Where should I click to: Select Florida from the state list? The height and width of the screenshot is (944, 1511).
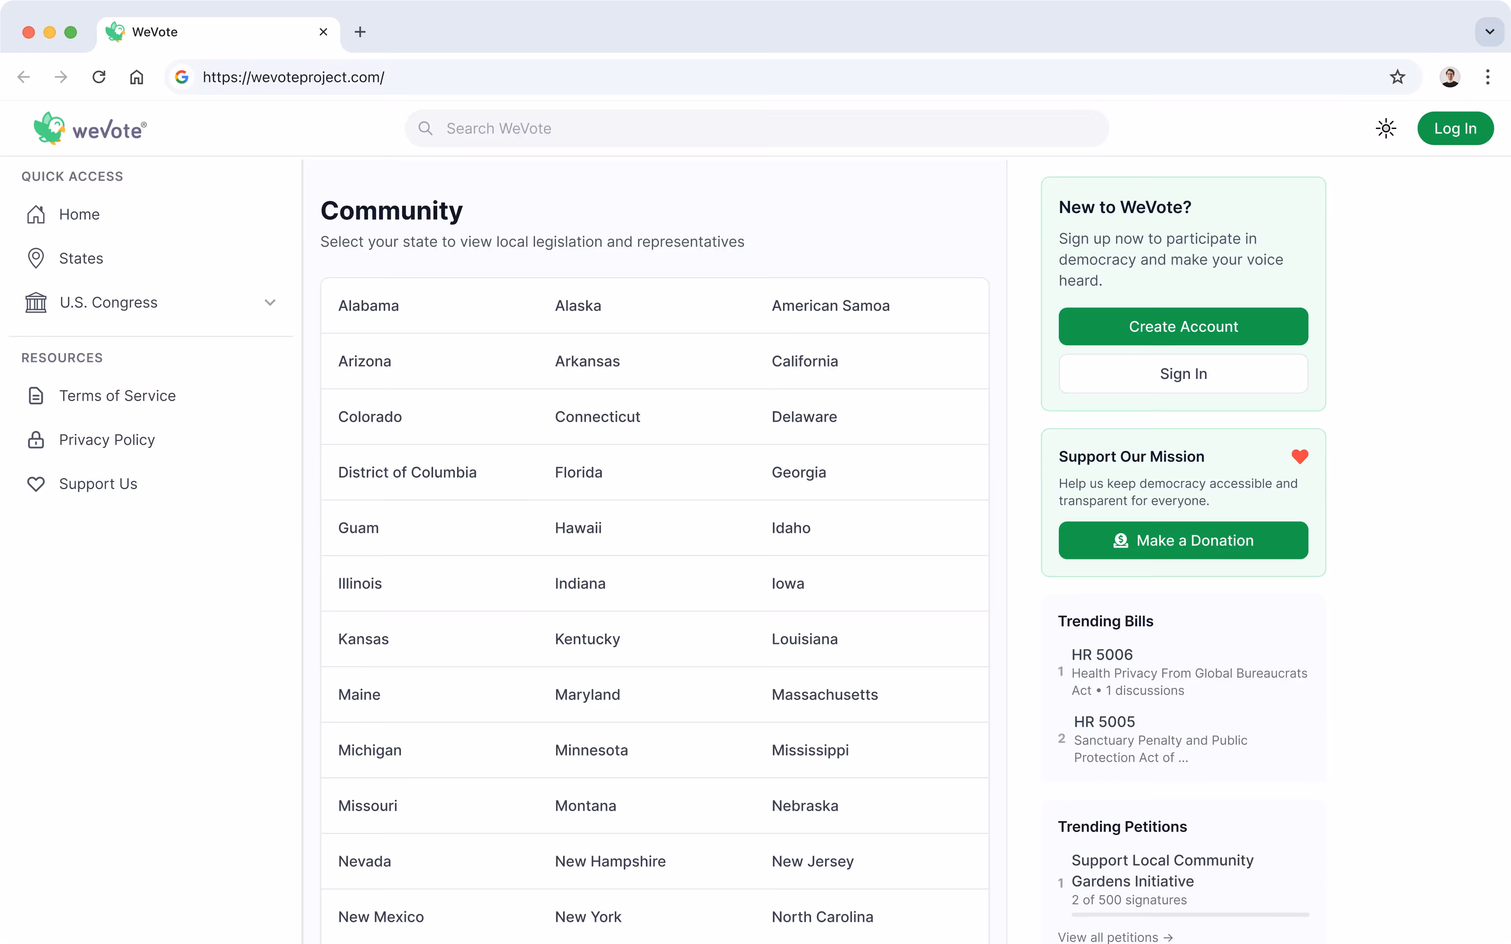578,473
